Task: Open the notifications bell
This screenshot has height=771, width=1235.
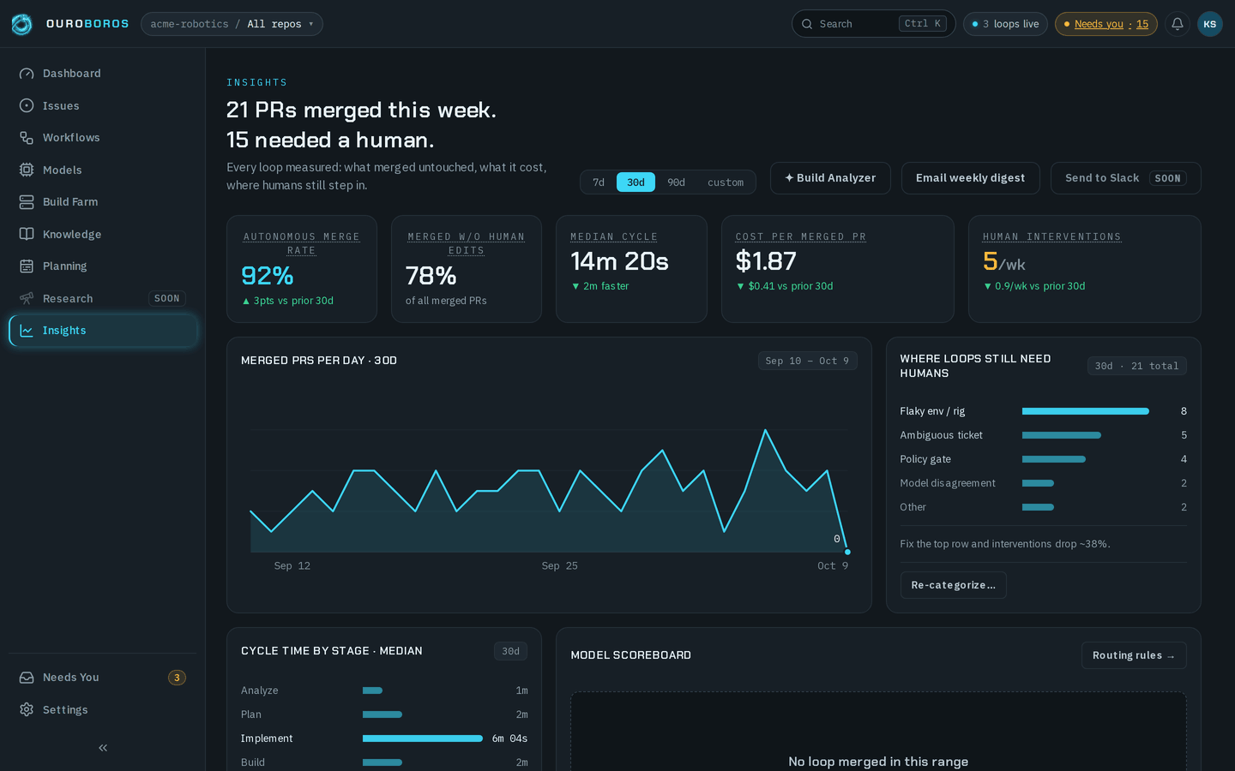Action: pos(1178,24)
